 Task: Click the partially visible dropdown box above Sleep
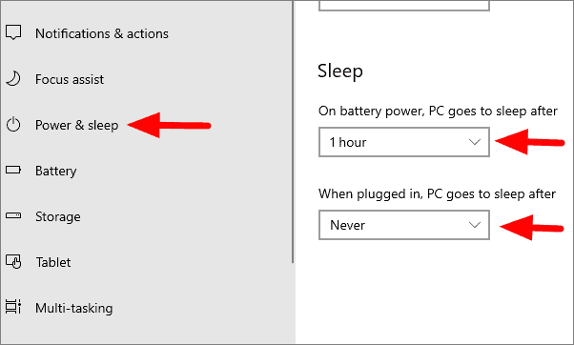(404, 6)
